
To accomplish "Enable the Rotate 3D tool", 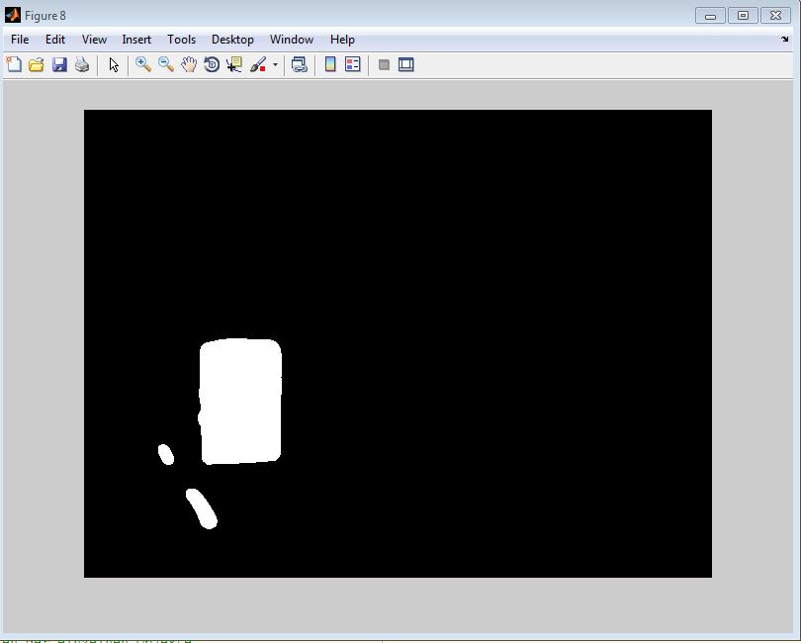I will tap(212, 65).
